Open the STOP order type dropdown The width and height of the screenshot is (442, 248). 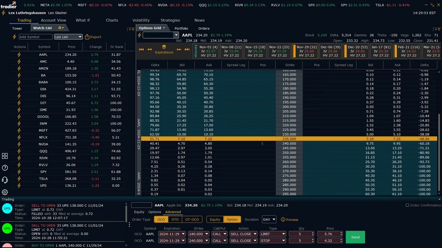pos(273,241)
